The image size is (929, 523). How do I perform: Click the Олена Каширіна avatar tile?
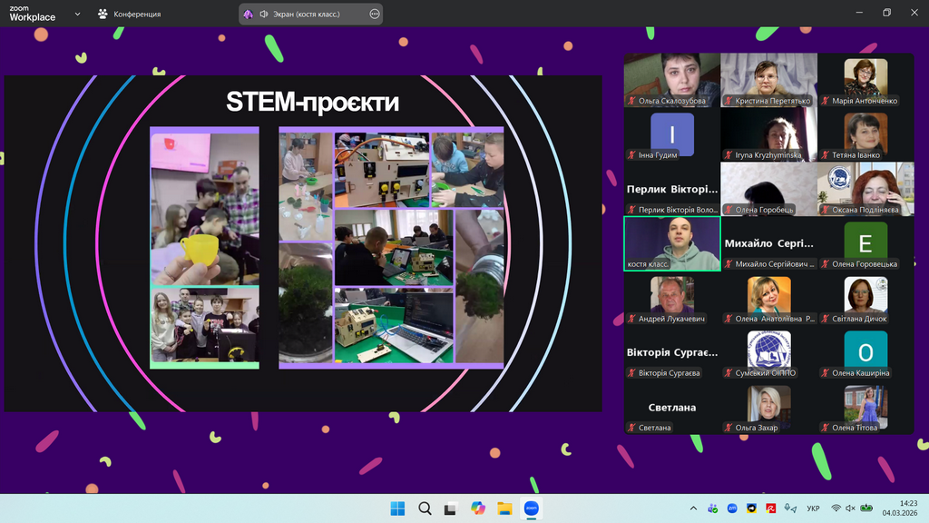(865, 352)
